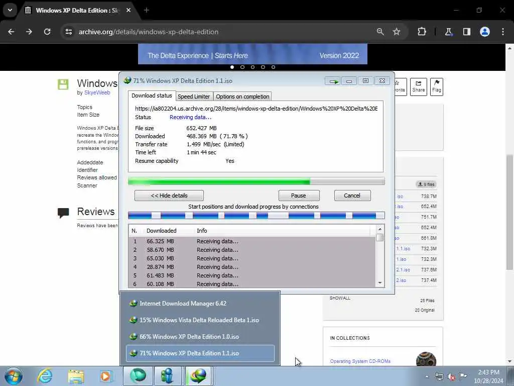Switch to Internet Download Manager 6.42 window

200,304
